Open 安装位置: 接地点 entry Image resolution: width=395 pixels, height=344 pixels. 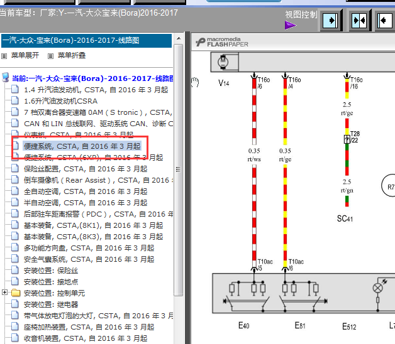(x=51, y=282)
